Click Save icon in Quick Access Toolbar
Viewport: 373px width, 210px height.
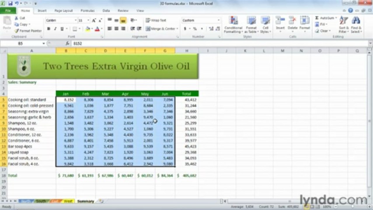pyautogui.click(x=10, y=3)
